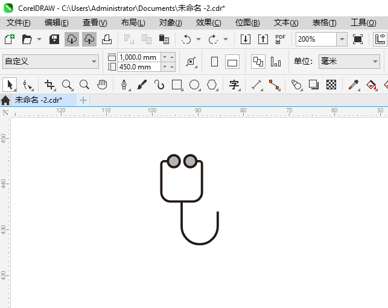Select the Rectangle tool
The width and height of the screenshot is (388, 308).
point(177,85)
